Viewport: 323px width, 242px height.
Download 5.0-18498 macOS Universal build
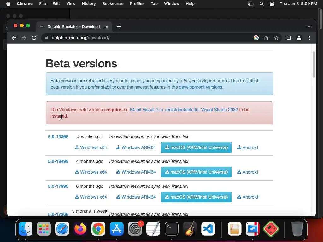196,172
